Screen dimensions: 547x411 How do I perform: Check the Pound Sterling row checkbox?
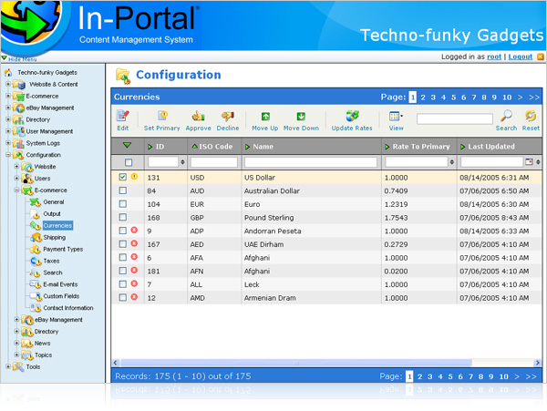tap(122, 217)
